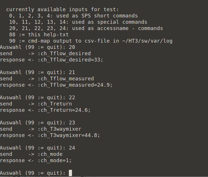Click the special commands help line
The width and height of the screenshot is (208, 177).
click(78, 22)
